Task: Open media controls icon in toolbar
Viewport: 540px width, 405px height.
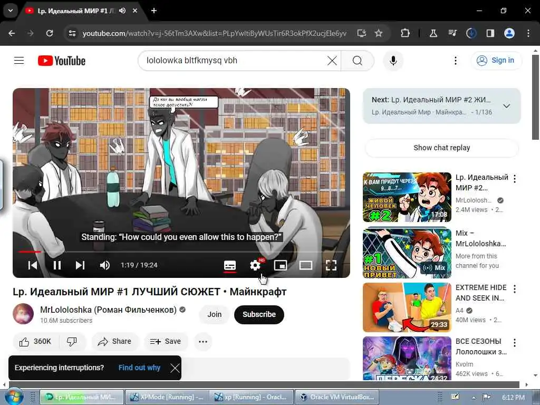Action: pyautogui.click(x=452, y=33)
